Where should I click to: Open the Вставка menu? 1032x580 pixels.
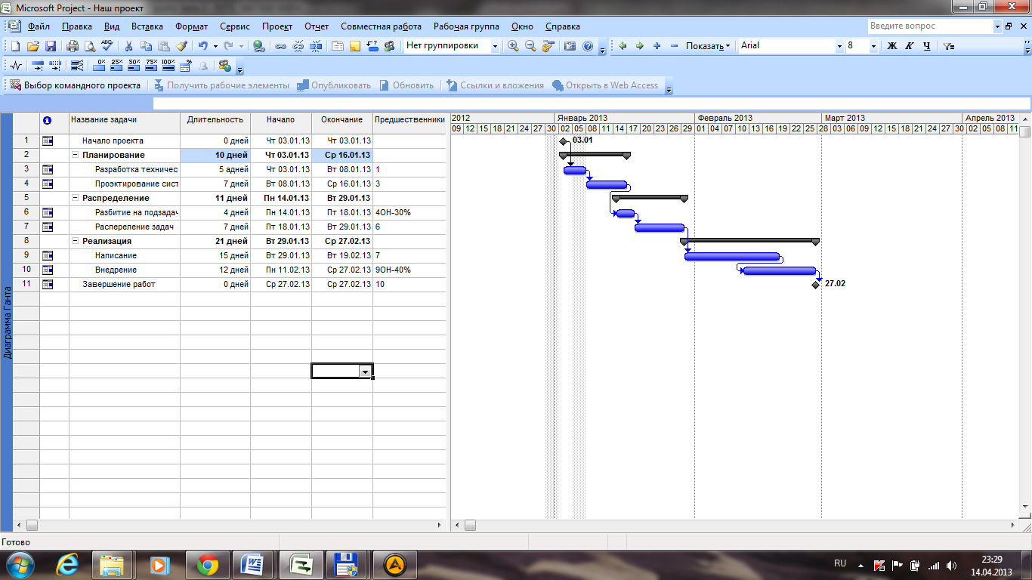click(147, 26)
